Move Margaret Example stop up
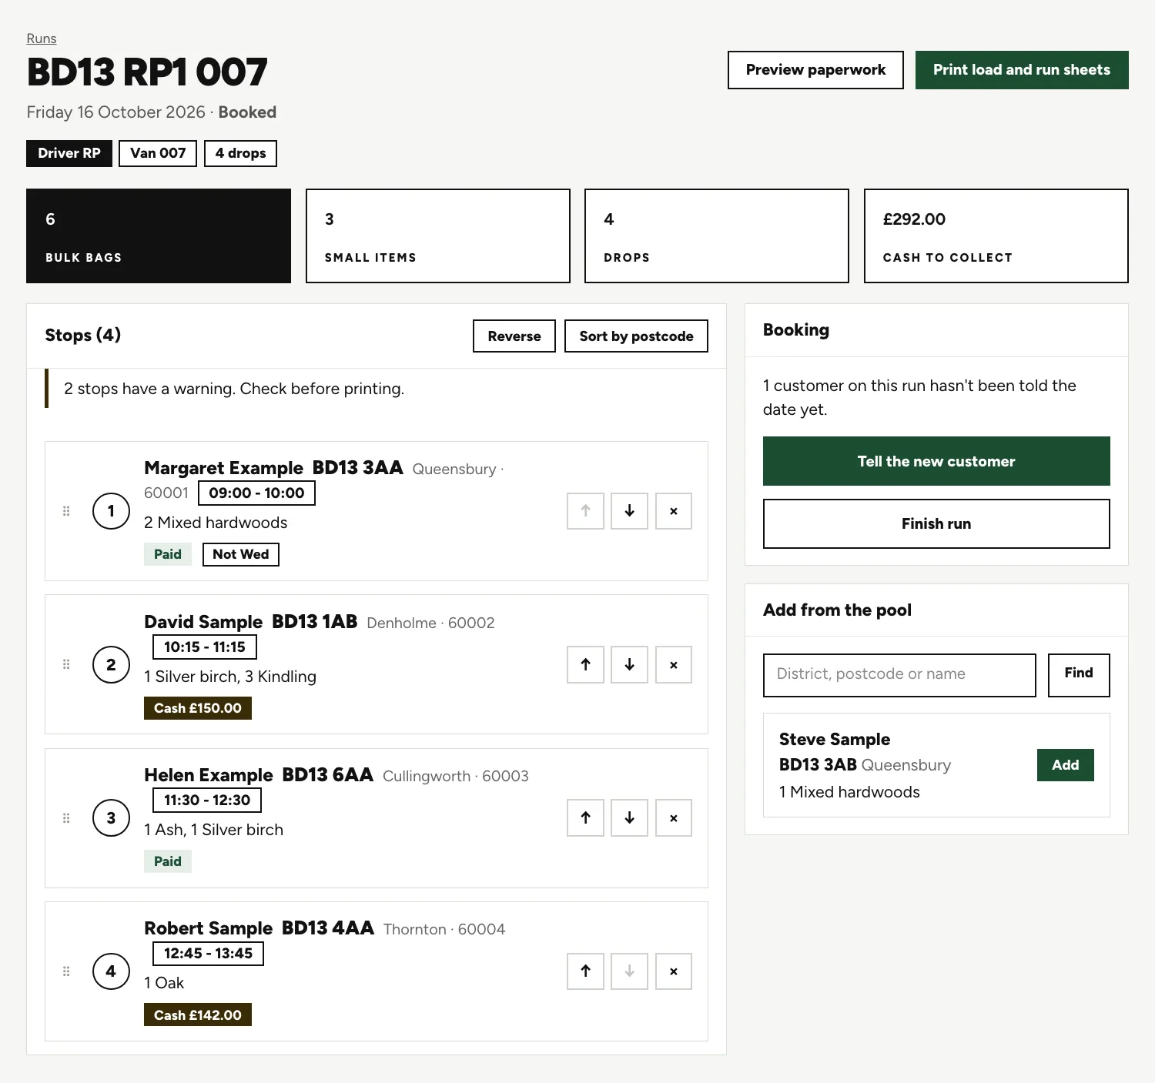This screenshot has width=1155, height=1083. 585,511
